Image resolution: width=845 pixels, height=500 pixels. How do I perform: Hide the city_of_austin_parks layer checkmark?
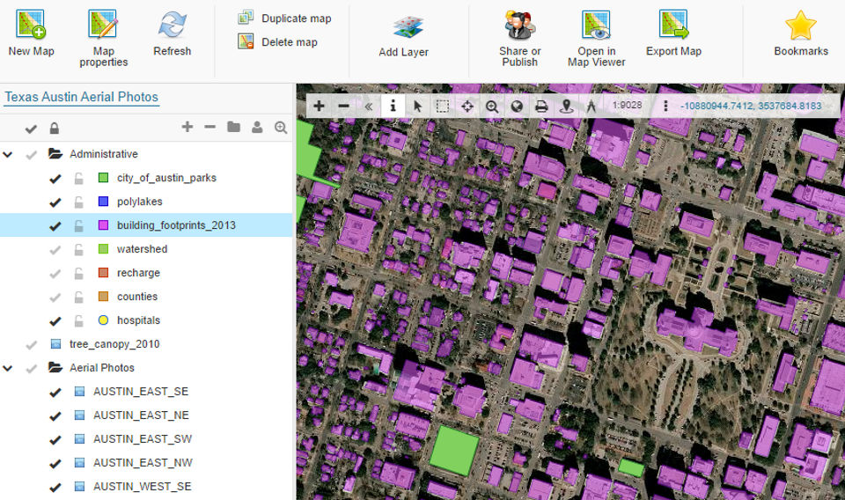(x=55, y=178)
